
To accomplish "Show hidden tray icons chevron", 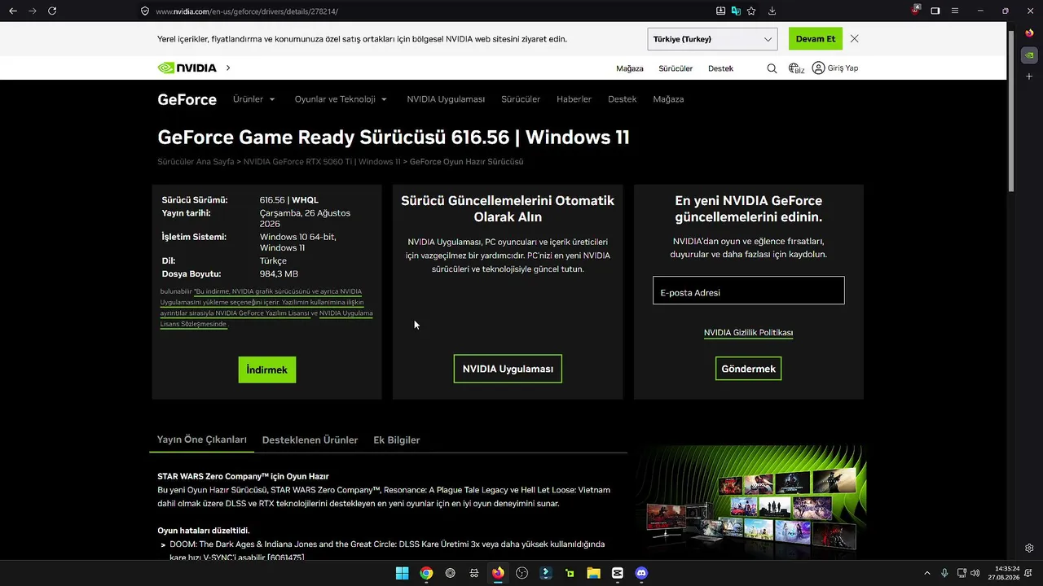I will [x=926, y=573].
